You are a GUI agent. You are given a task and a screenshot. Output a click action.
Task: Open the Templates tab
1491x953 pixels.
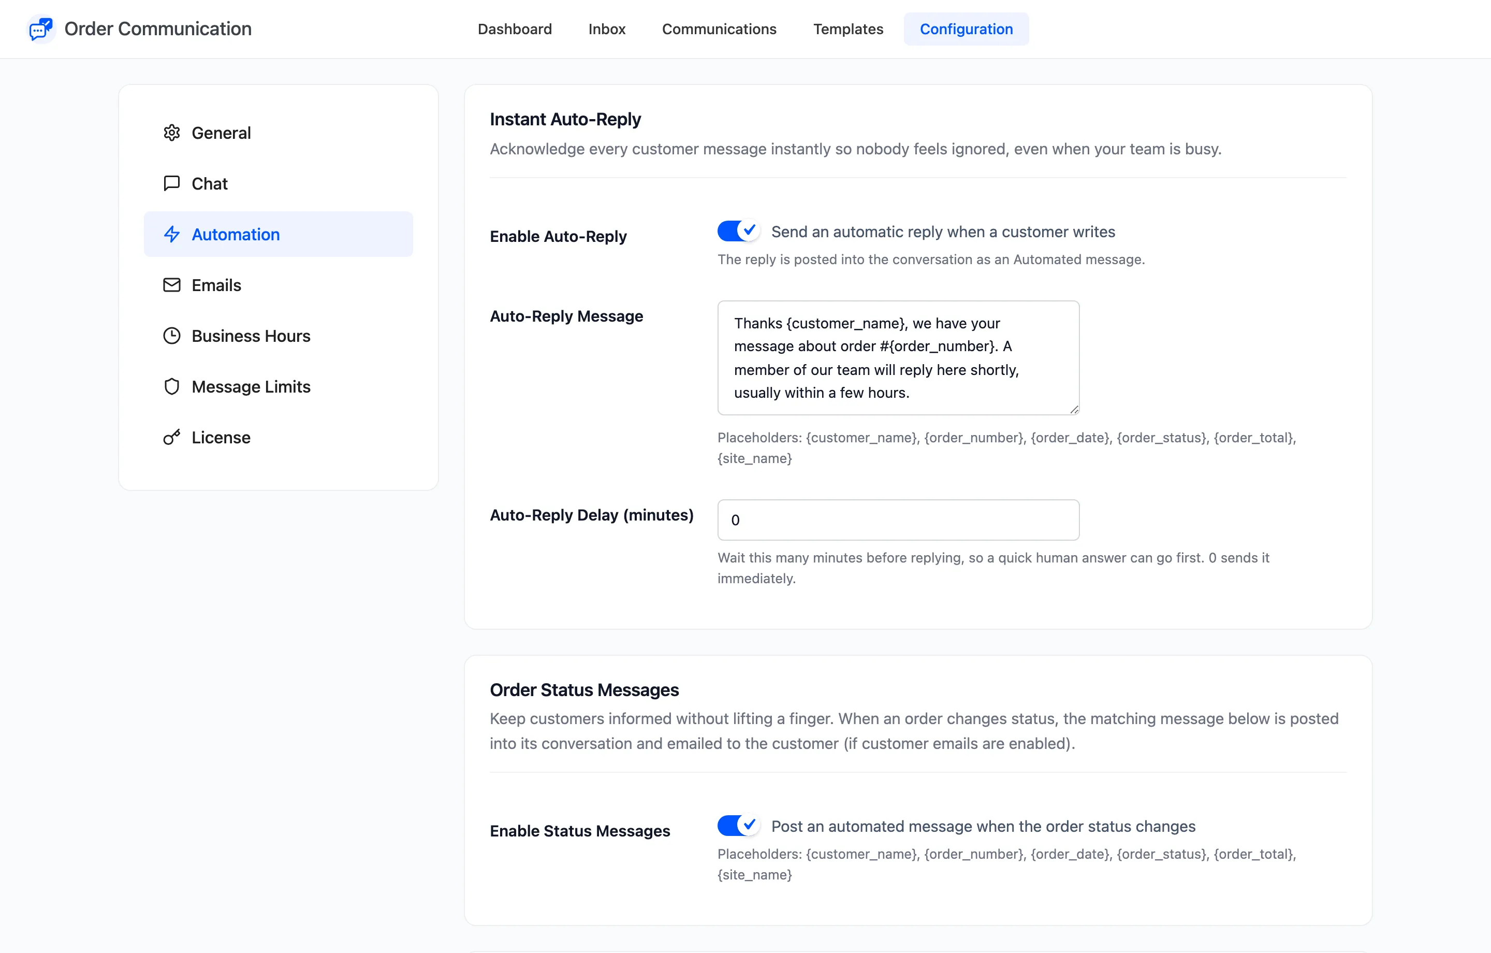[x=847, y=29]
